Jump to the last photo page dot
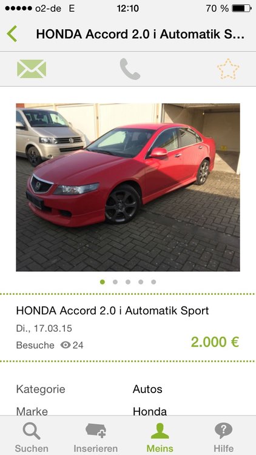 (153, 281)
